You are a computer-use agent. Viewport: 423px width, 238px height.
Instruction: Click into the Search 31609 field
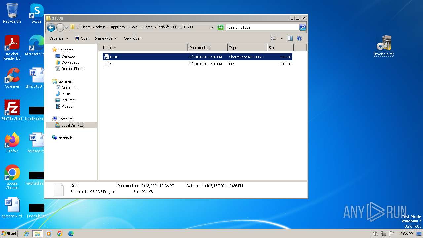click(263, 27)
